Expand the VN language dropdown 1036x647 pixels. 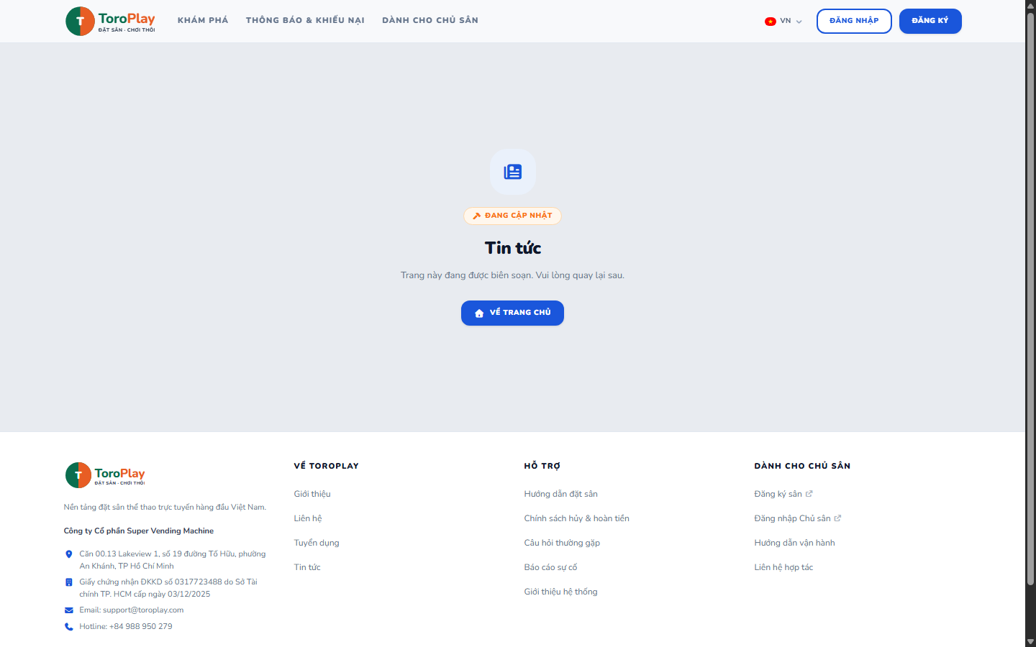[x=783, y=21]
